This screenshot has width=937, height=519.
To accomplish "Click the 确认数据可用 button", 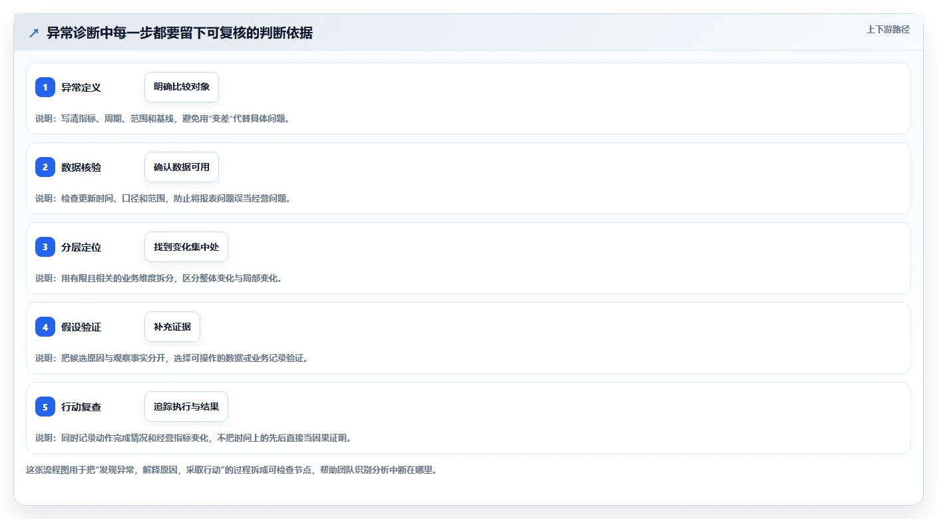I will 182,167.
